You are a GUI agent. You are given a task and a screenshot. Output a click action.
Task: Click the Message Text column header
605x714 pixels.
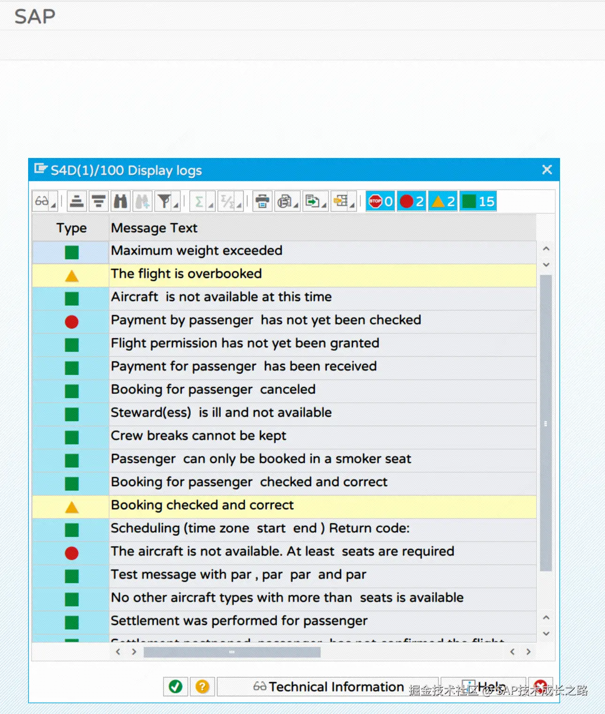tap(322, 228)
